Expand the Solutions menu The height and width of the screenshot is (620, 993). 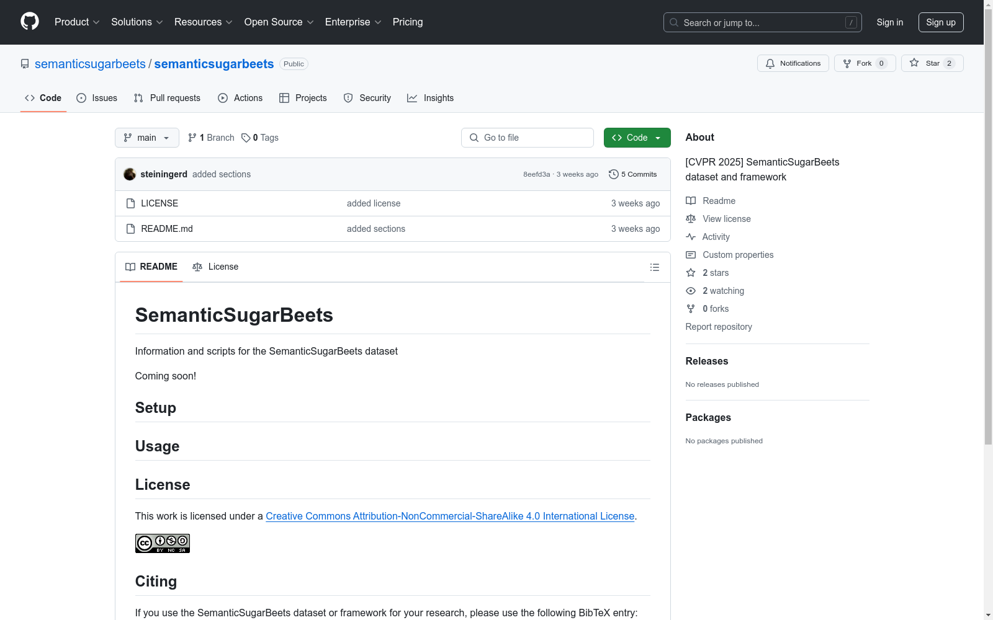pyautogui.click(x=137, y=22)
